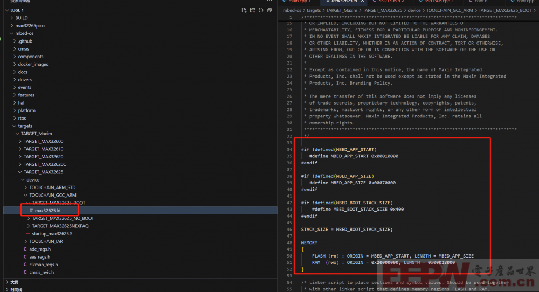The width and height of the screenshot is (539, 292).
Task: Click the file icon of max32625.ld
Action: tap(31, 211)
